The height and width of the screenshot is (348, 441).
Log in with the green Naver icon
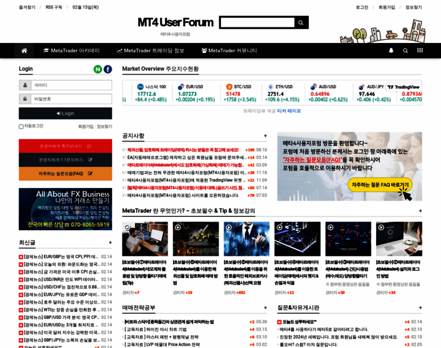coord(97,69)
